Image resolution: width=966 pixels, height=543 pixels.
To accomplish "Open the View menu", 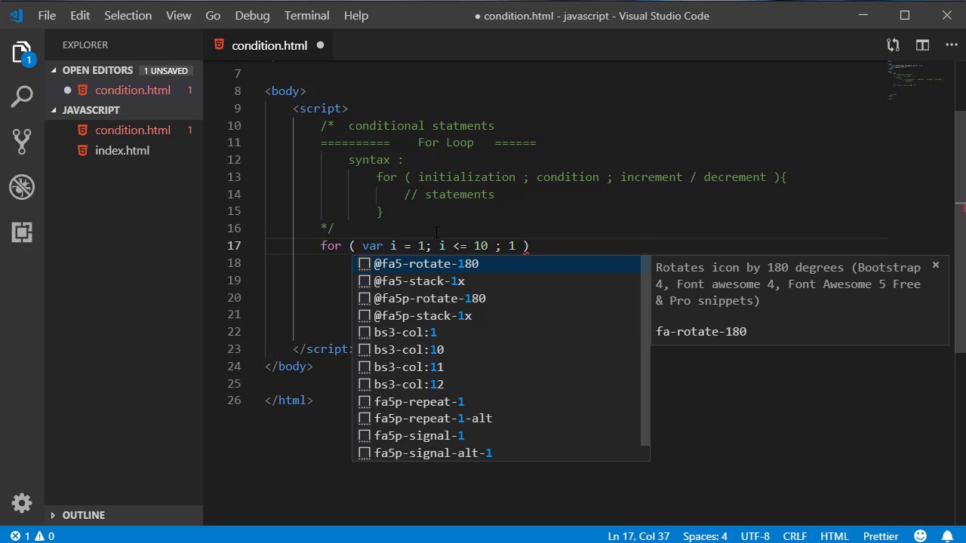I will [x=179, y=15].
